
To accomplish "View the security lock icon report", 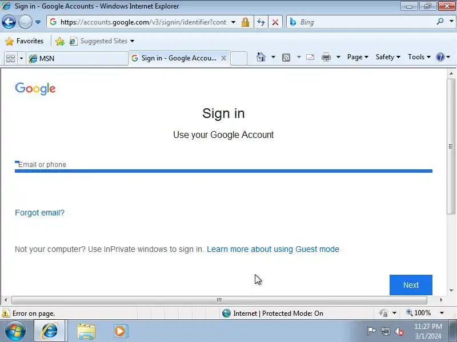I will click(246, 22).
